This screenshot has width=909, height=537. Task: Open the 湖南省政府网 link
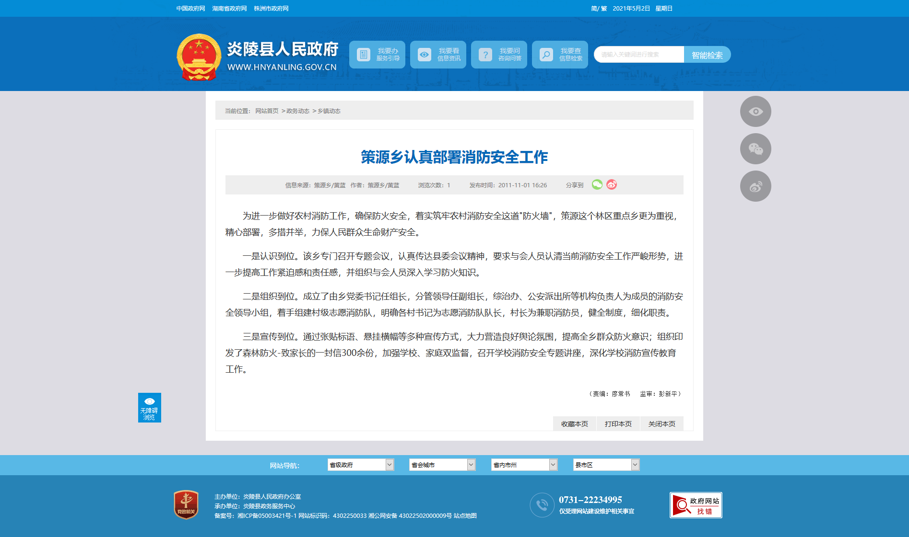(x=229, y=9)
